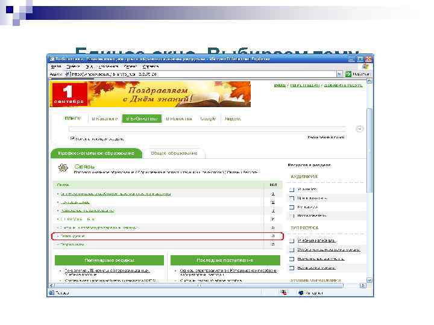Check the Учащийся audience checkbox

pyautogui.click(x=292, y=190)
